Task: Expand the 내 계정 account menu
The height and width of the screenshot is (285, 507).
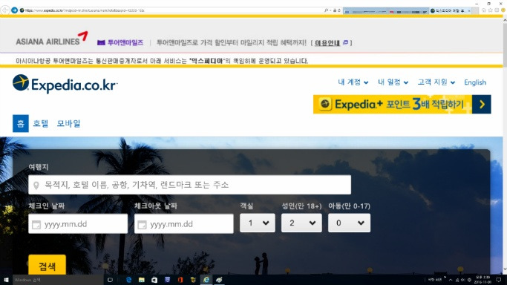Action: pos(353,82)
